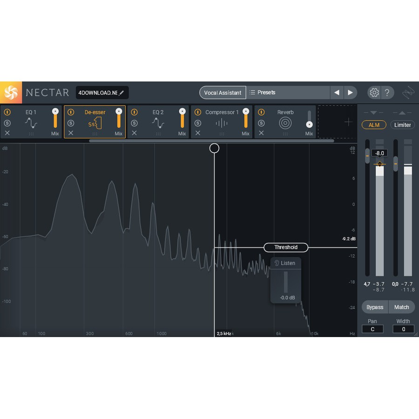419x419 pixels.
Task: Click the Reverb module icon
Action: tap(285, 123)
